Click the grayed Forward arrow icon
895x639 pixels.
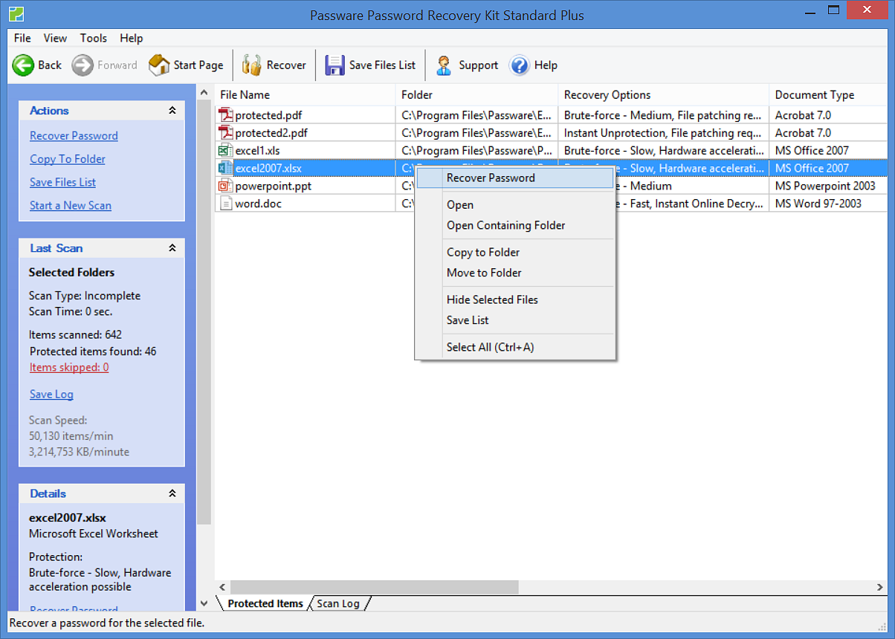coord(83,65)
